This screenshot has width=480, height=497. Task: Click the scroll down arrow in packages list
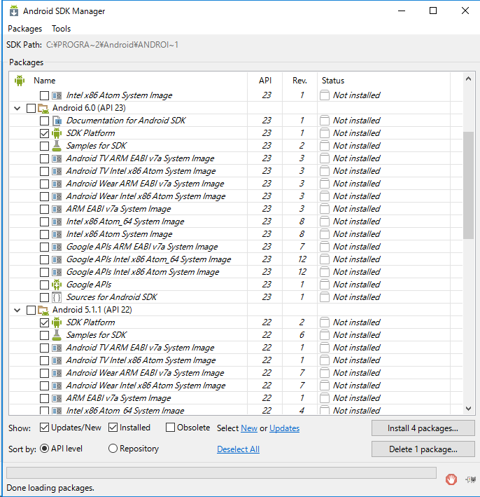coord(468,409)
